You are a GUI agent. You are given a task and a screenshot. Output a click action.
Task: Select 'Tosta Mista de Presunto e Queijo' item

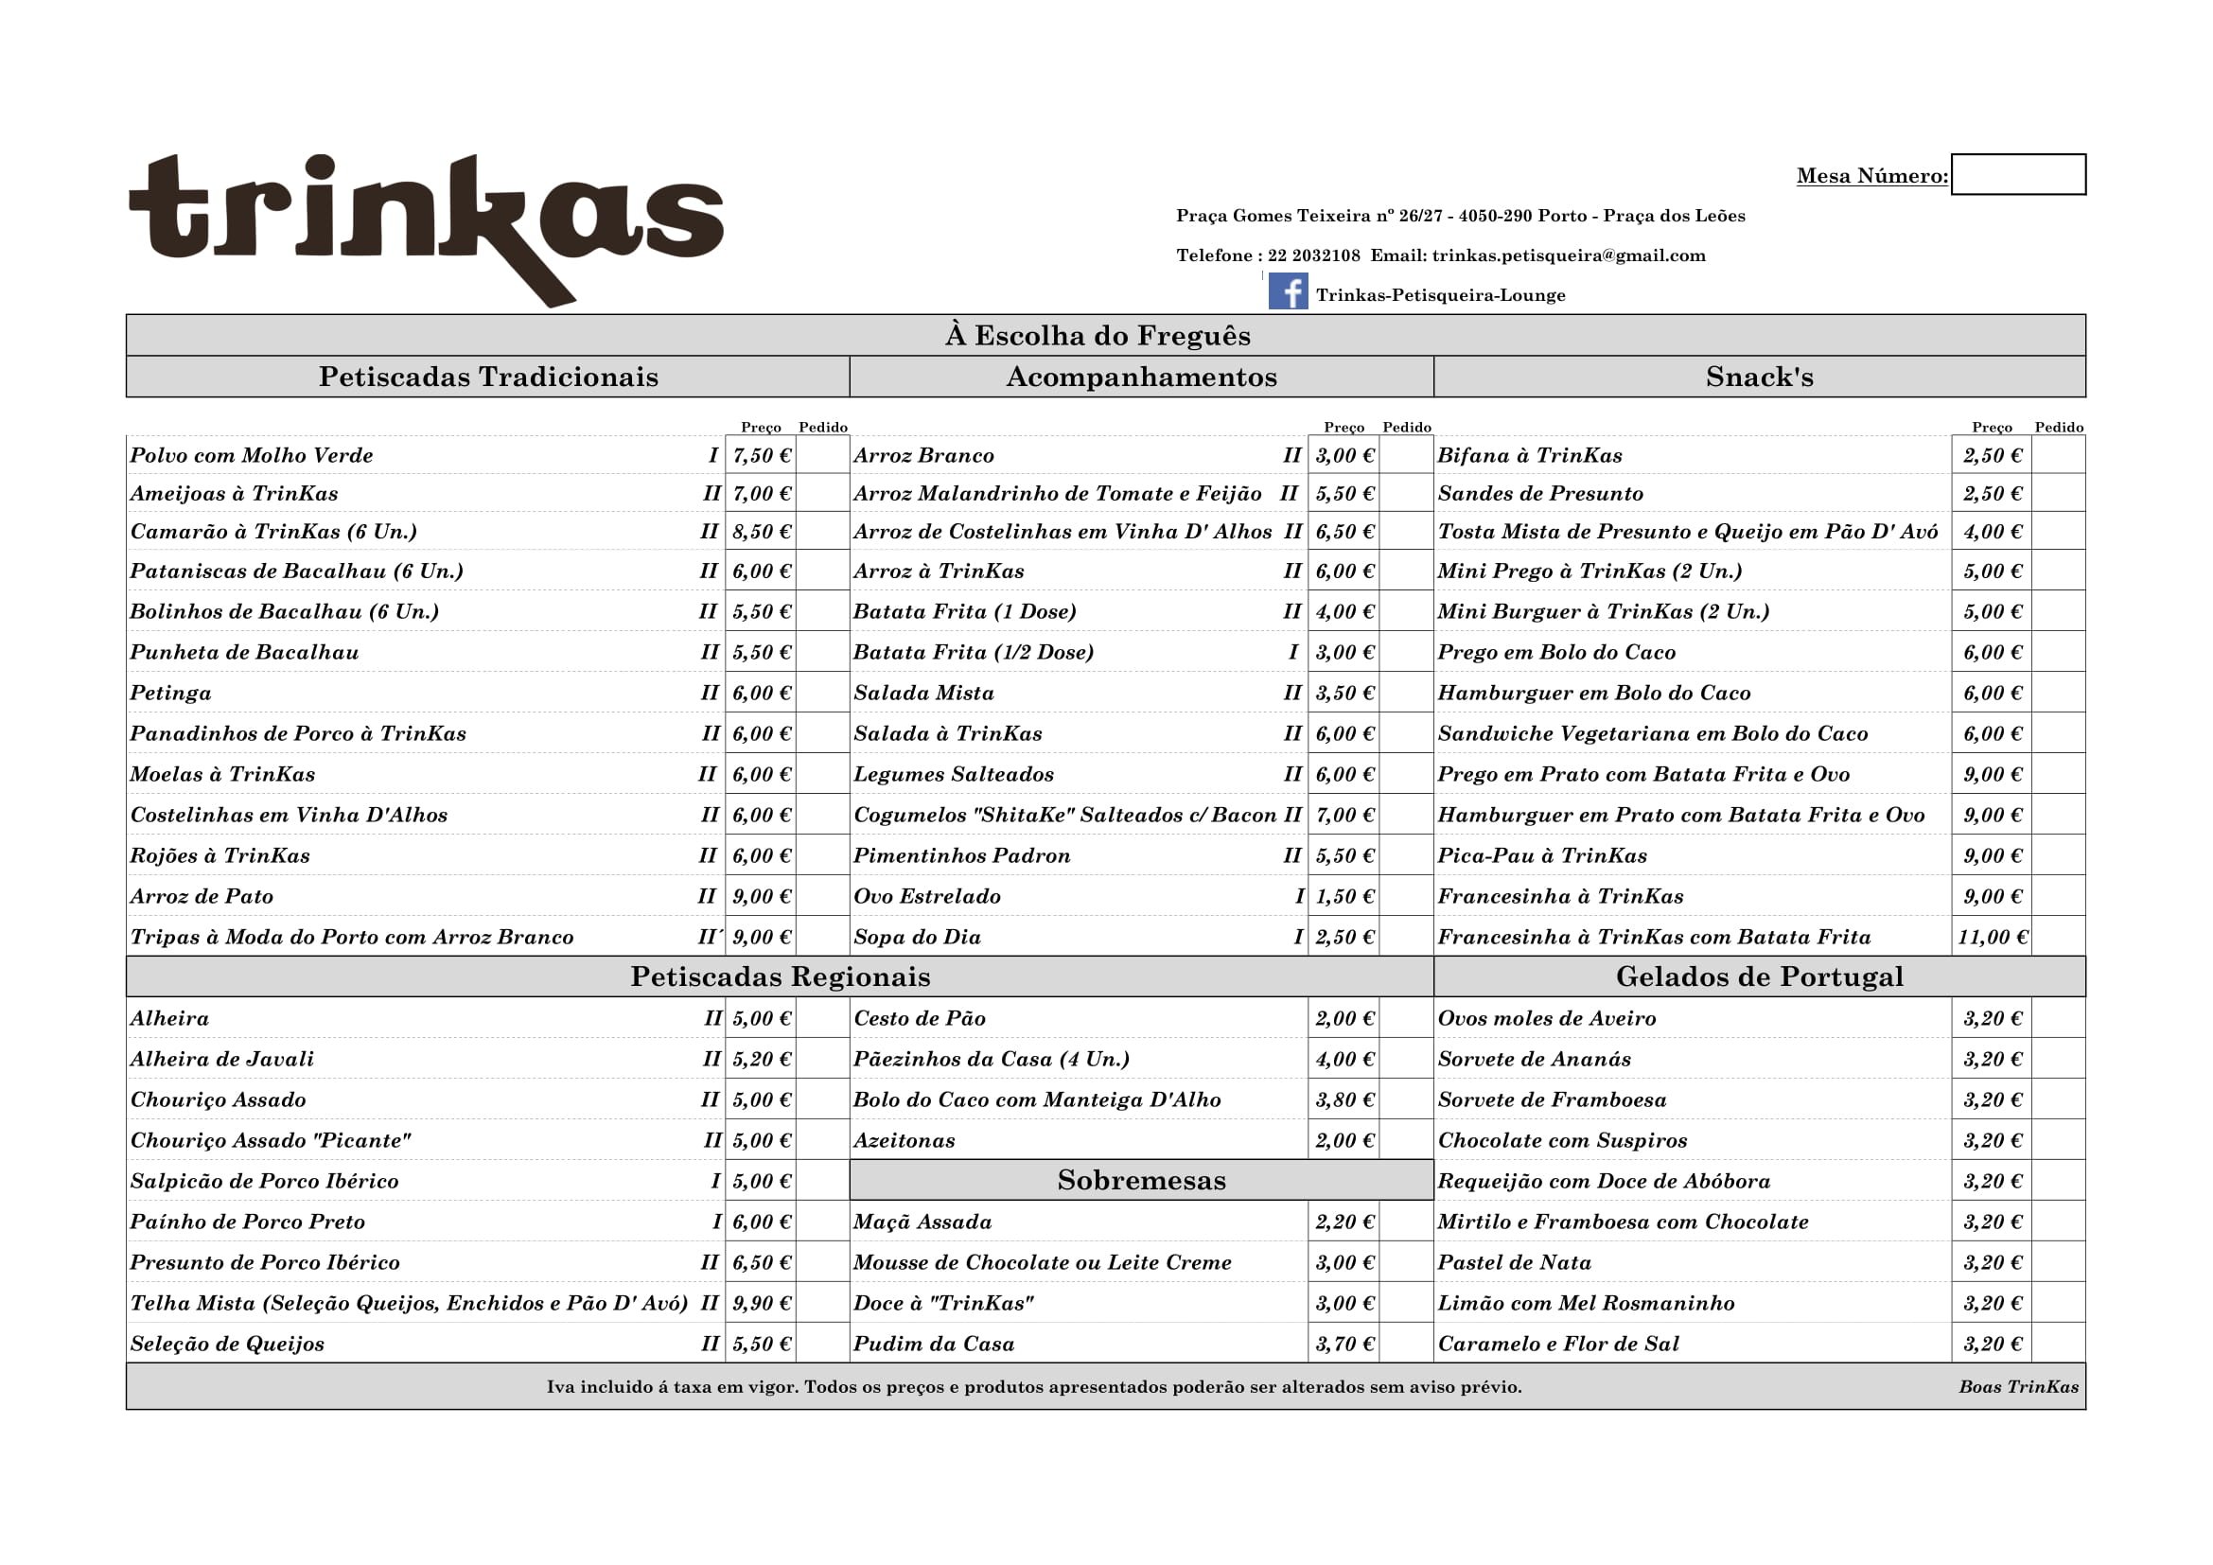1687,532
